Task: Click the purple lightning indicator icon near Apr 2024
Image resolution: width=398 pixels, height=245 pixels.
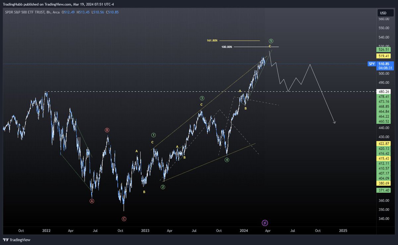Action: tap(265, 222)
